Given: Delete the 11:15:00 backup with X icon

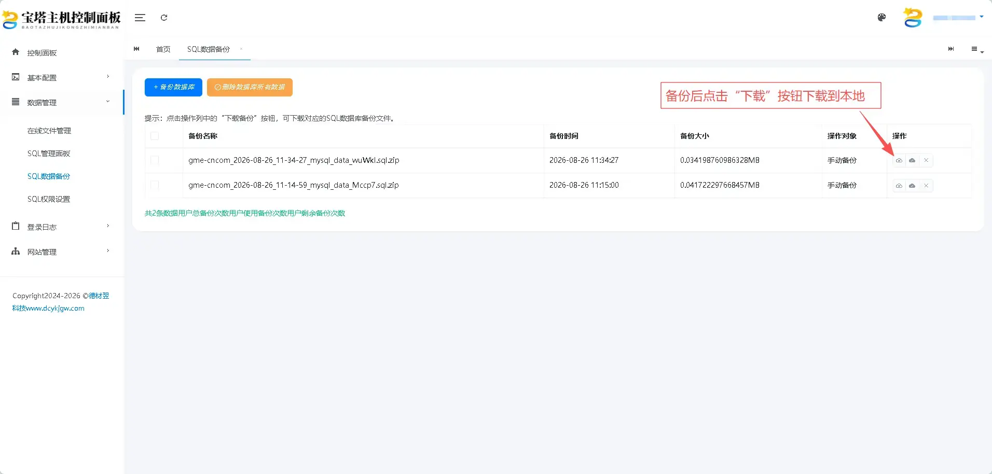Looking at the screenshot, I should [x=926, y=186].
